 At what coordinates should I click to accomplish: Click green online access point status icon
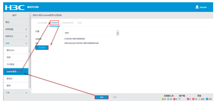coord(163,99)
